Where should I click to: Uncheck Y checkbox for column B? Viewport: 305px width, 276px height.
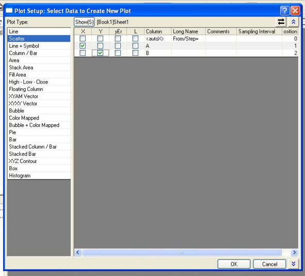tap(100, 53)
